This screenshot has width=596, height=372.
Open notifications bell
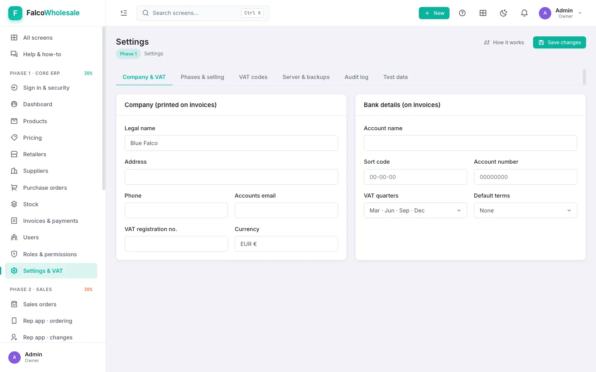[524, 13]
